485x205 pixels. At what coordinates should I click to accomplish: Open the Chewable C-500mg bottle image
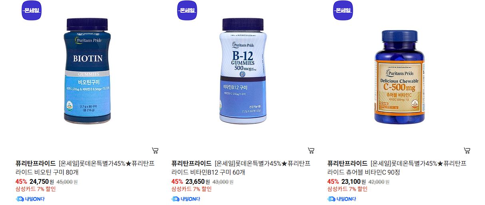399,77
